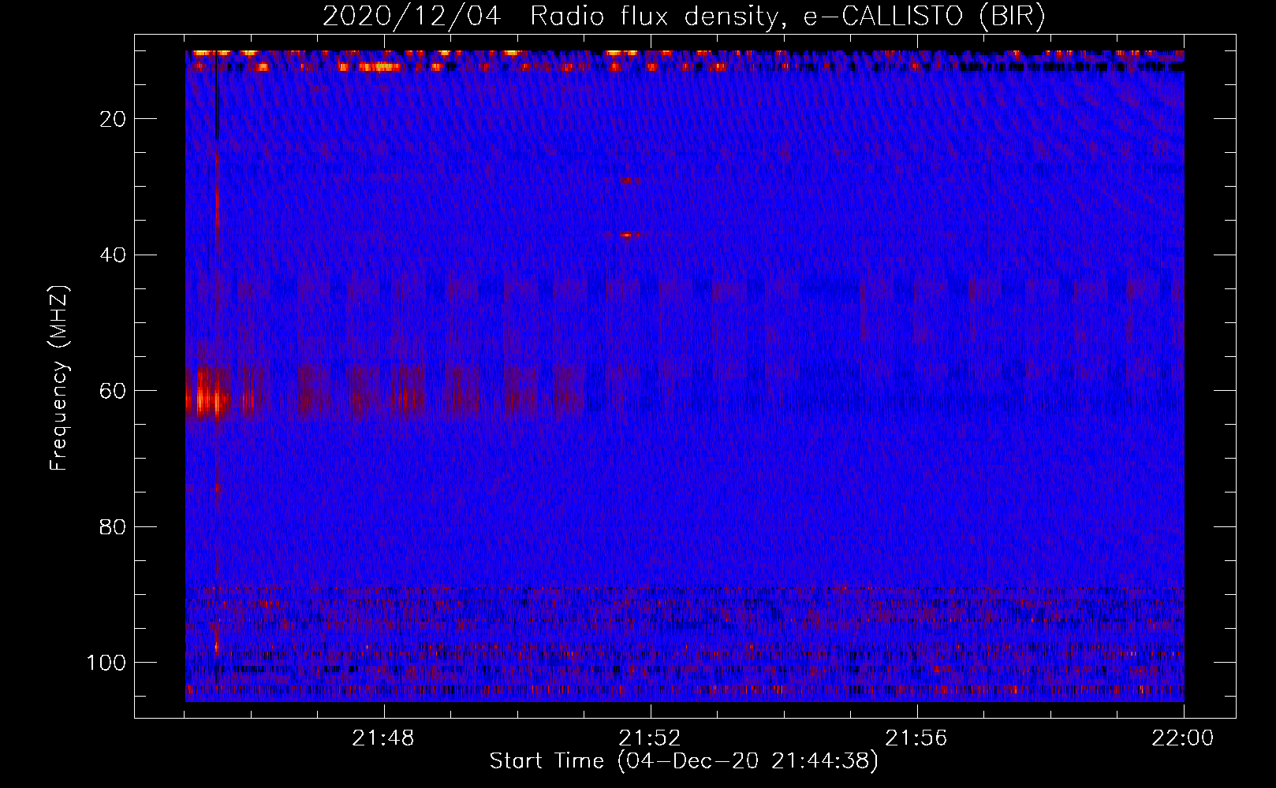Click the 'Start Time (04-Dec-20 21:44:38)' label
The height and width of the screenshot is (788, 1276).
coord(684,761)
